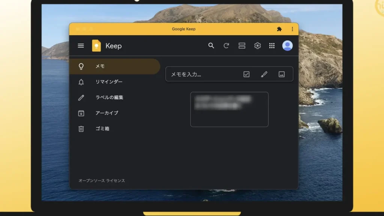Open ラベルの編集 in the sidebar

[x=115, y=97]
